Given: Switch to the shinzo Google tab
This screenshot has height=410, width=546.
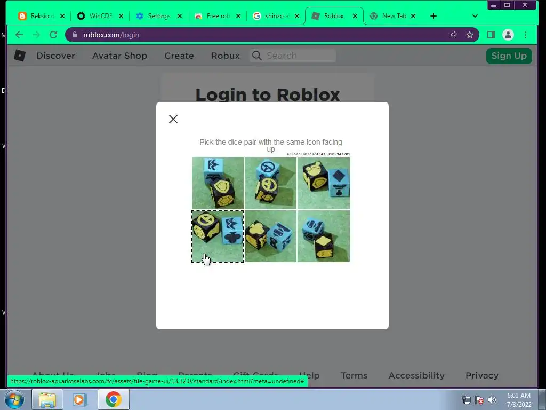Looking at the screenshot, I should pos(271,16).
